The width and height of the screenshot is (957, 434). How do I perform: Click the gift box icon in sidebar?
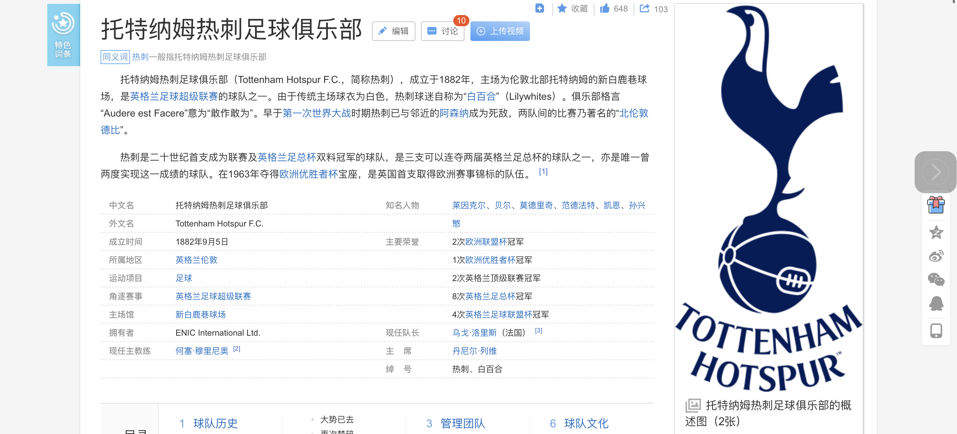[935, 205]
